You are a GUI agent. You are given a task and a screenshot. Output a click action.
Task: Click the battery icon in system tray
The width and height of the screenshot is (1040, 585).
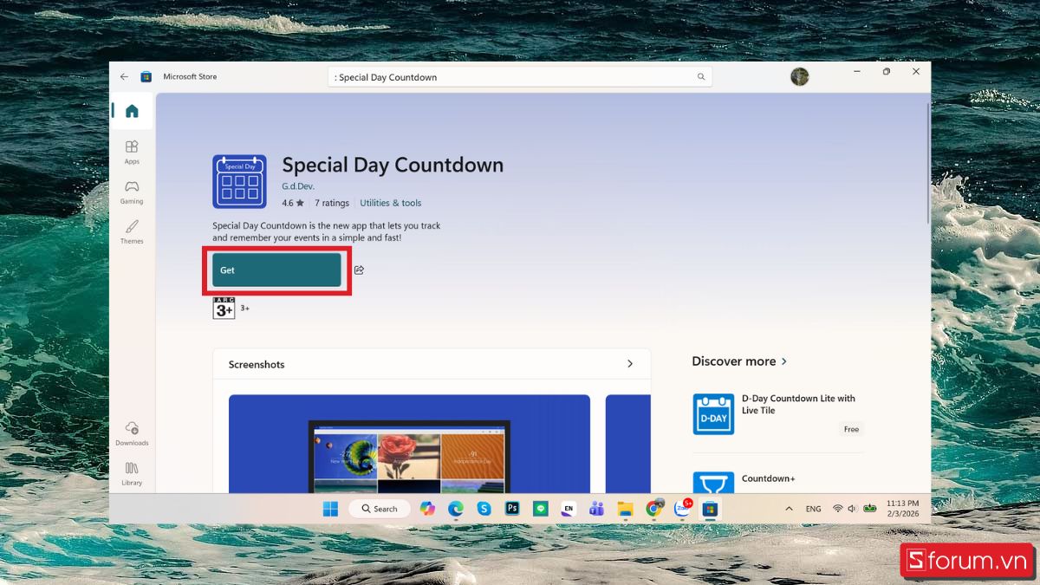click(x=869, y=509)
